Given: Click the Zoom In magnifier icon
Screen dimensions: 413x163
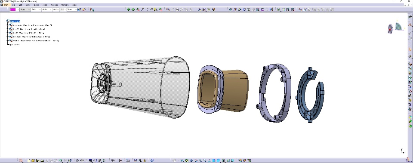Looking at the screenshot, I should pyautogui.click(x=200, y=160).
